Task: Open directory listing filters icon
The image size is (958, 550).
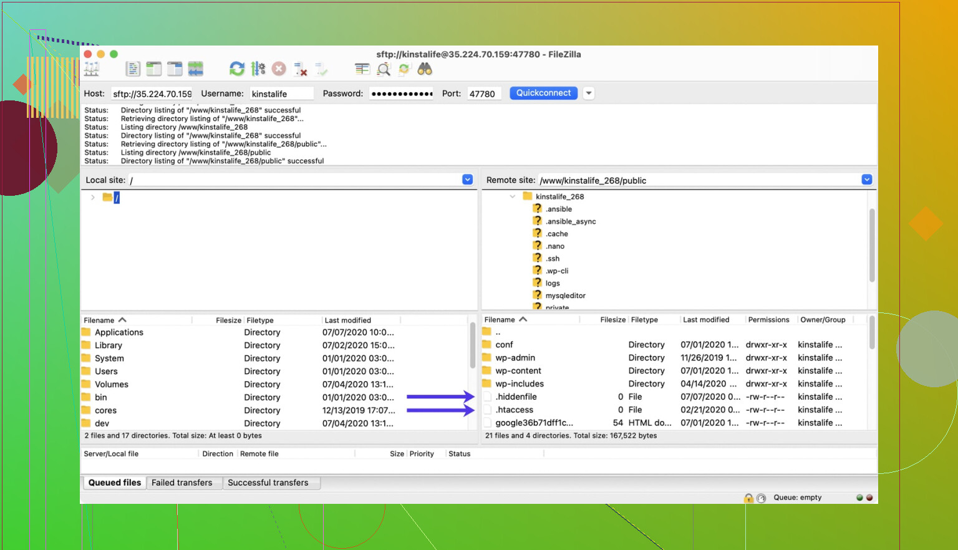Action: (362, 69)
